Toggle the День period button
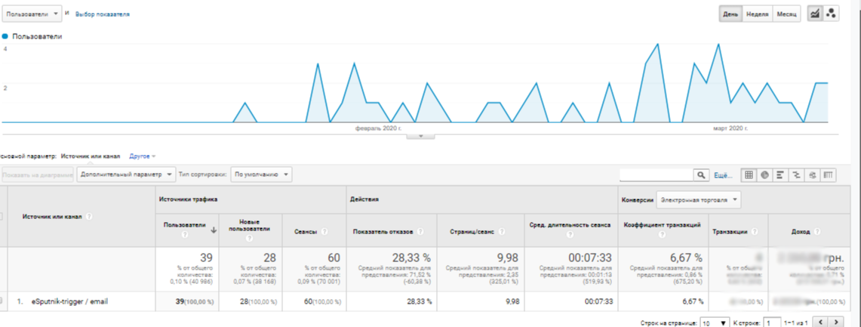This screenshot has height=327, width=861. (x=730, y=14)
